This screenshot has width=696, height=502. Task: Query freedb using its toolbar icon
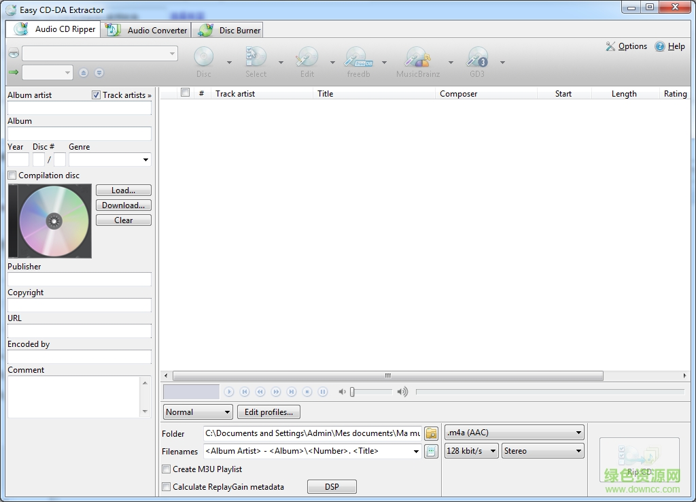358,58
